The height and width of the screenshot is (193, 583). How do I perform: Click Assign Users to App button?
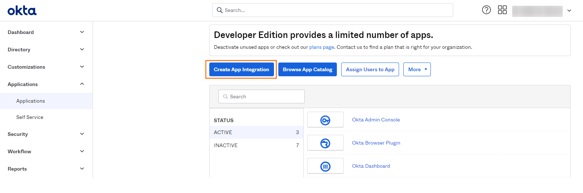coord(370,69)
